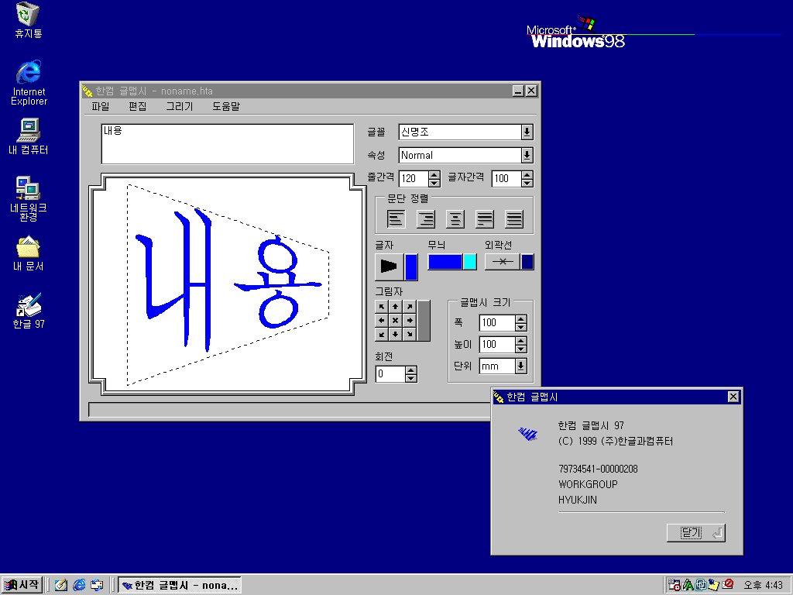The image size is (793, 595).
Task: Open the 단위 unit dropdown showing mm
Action: pyautogui.click(x=521, y=366)
